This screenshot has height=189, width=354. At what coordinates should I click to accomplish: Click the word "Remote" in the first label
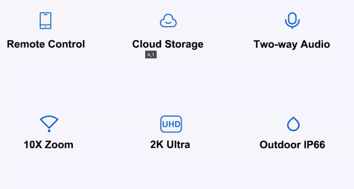[x=26, y=44]
